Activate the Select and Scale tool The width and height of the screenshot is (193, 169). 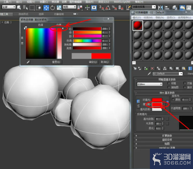[x=59, y=8]
